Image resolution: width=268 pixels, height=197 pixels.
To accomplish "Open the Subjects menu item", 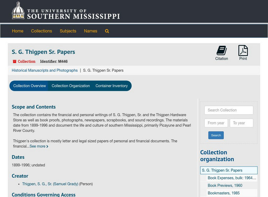I will (x=68, y=31).
